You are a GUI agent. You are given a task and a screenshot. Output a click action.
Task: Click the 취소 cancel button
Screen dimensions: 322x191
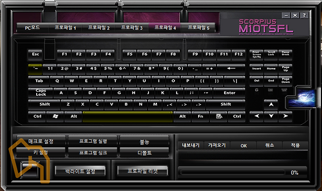[x=270, y=146]
